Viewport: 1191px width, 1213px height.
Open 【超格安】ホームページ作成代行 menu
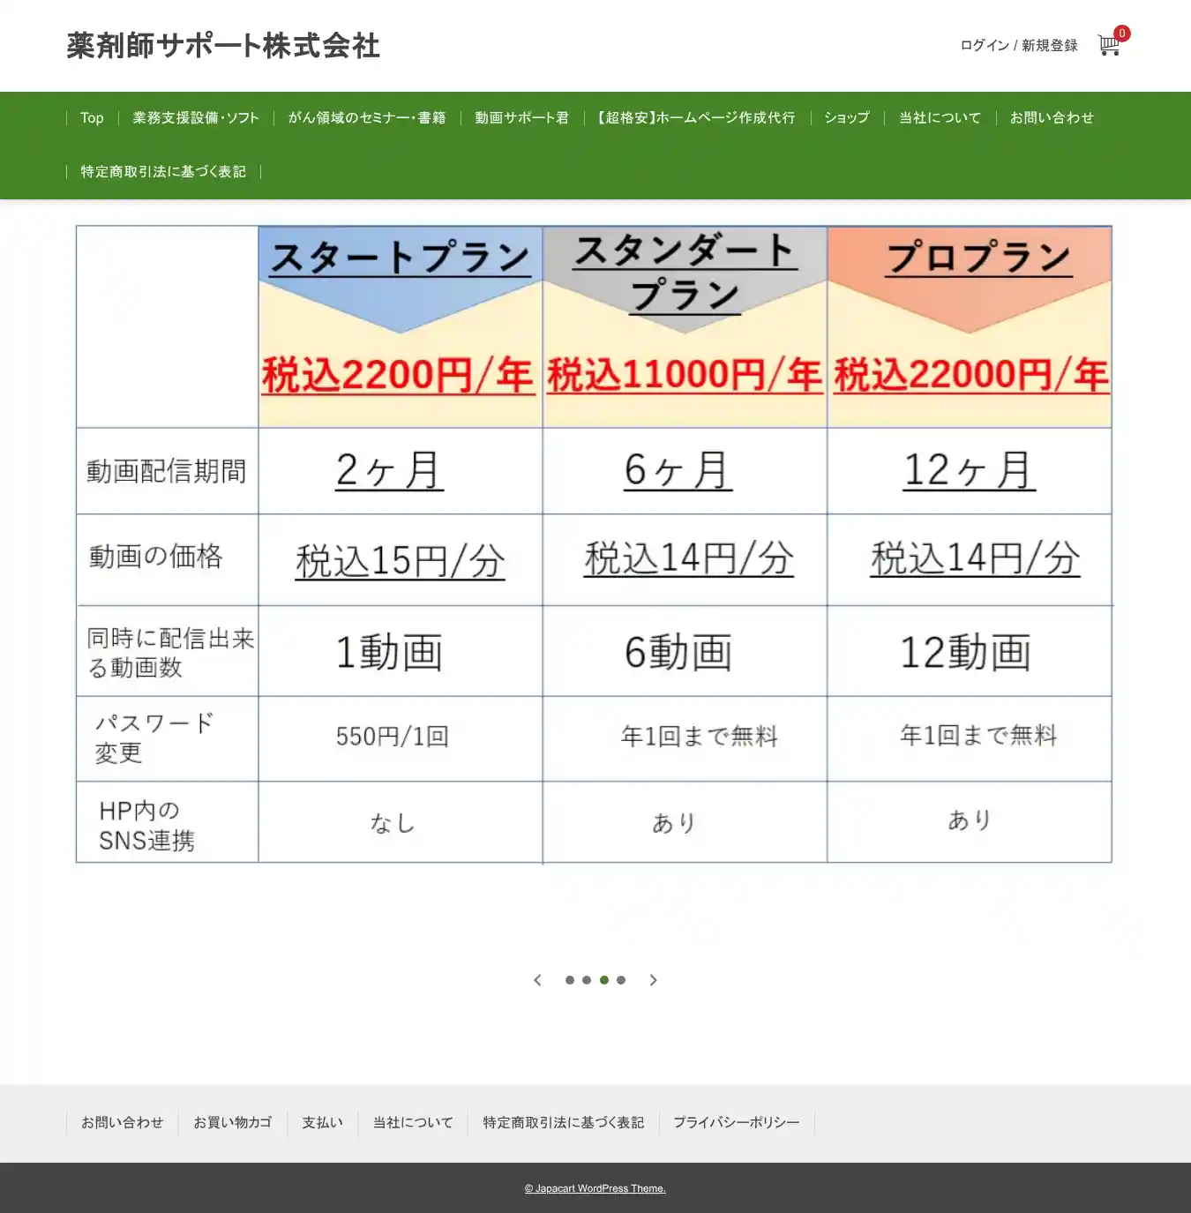pos(696,118)
